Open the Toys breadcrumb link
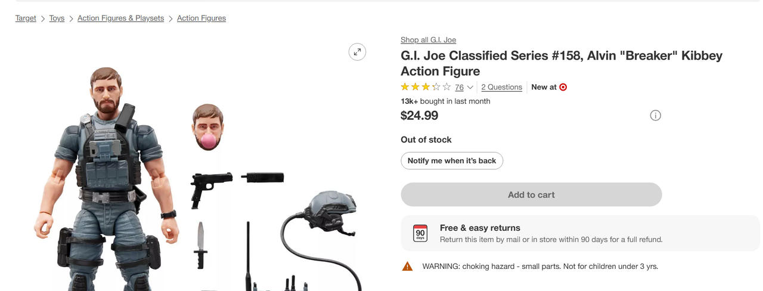This screenshot has height=291, width=763. click(x=57, y=18)
